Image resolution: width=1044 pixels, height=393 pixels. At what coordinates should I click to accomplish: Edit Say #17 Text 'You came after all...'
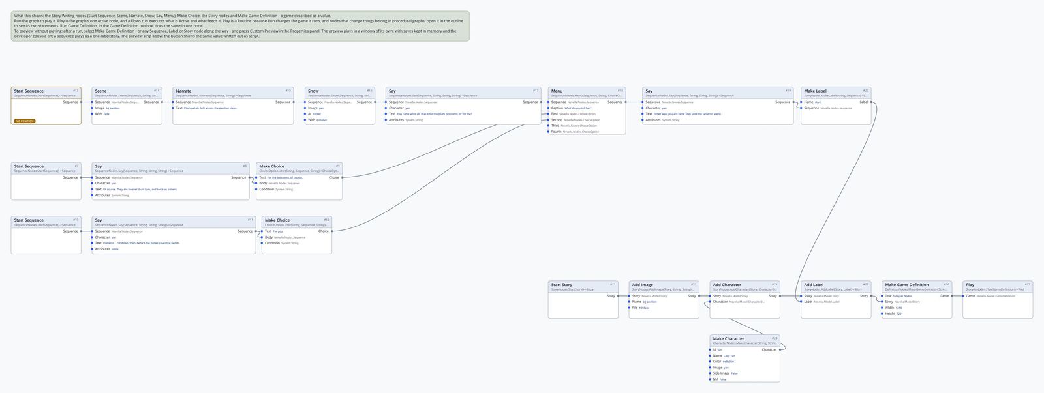(434, 114)
